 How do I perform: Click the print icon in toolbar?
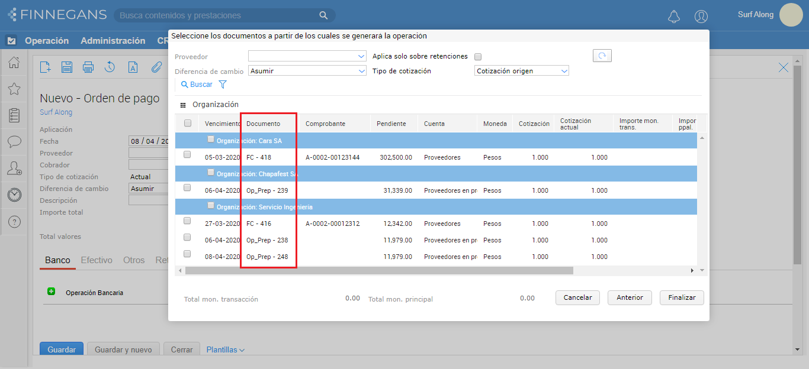pyautogui.click(x=88, y=67)
